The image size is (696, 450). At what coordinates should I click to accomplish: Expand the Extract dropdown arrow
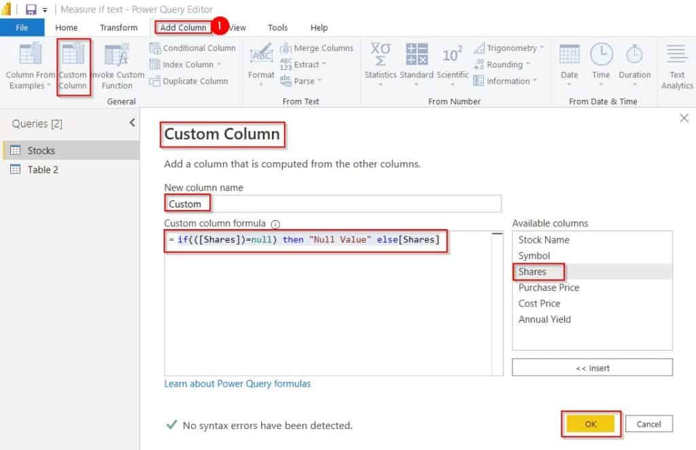(x=324, y=64)
